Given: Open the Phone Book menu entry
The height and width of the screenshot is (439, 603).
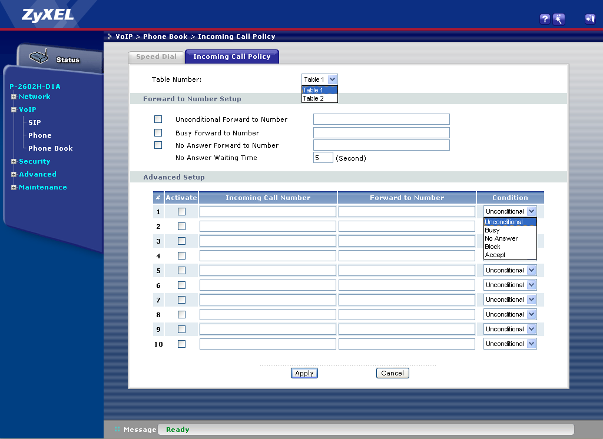Looking at the screenshot, I should [51, 148].
